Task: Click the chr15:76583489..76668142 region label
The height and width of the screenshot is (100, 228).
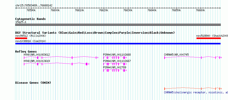Action: (34, 6)
